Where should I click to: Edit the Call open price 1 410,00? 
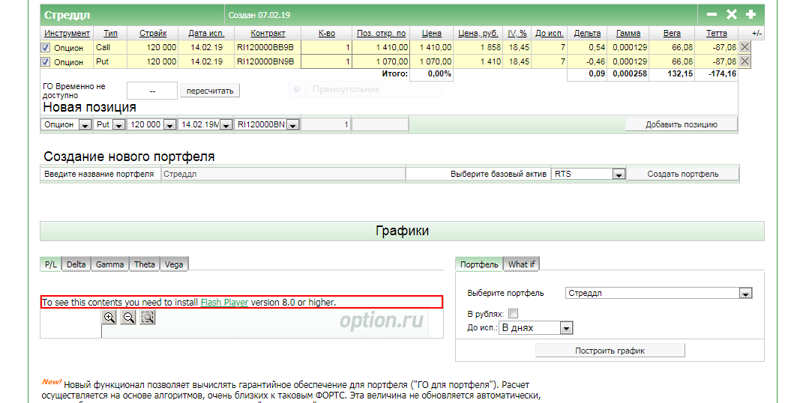(x=381, y=47)
